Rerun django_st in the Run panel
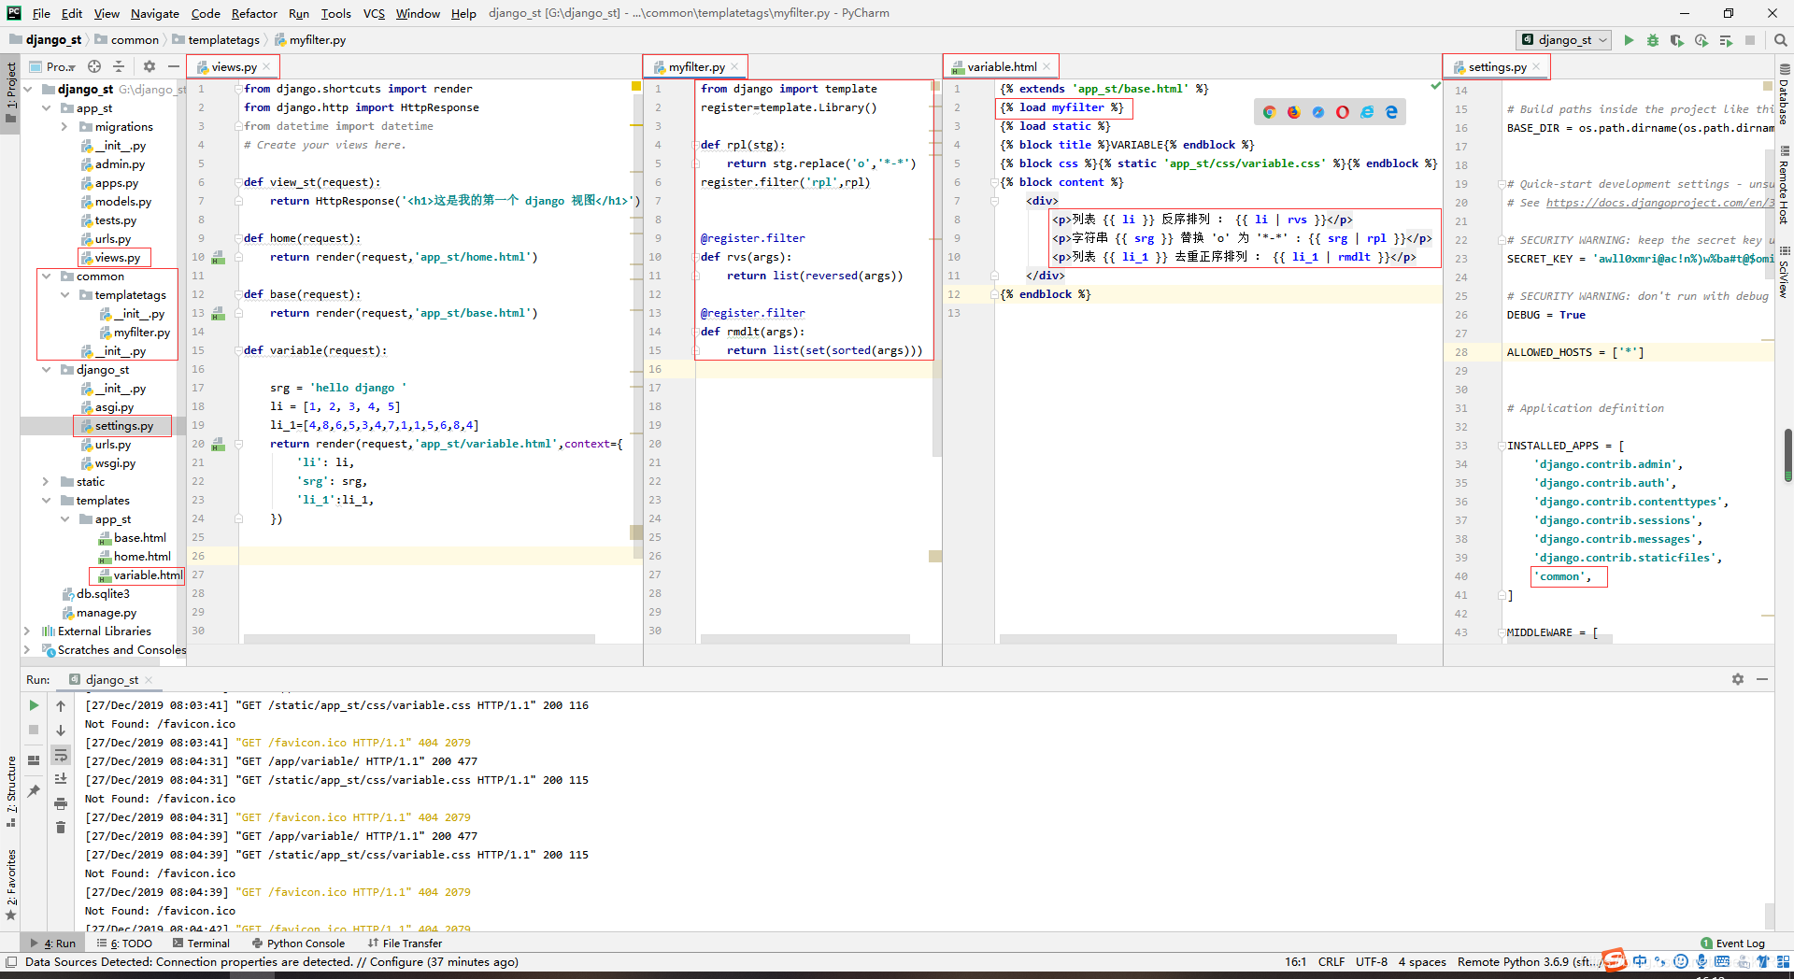 [x=34, y=705]
